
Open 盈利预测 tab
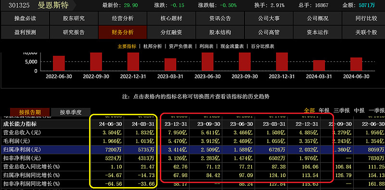point(25,32)
